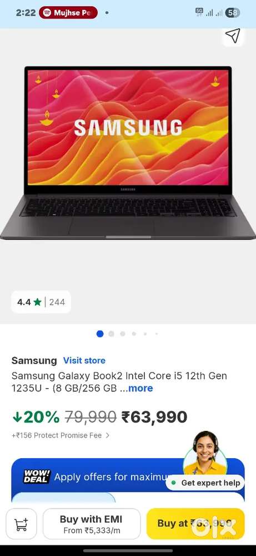Select the first image carousel dot
This screenshot has height=556, width=256.
coord(100,334)
